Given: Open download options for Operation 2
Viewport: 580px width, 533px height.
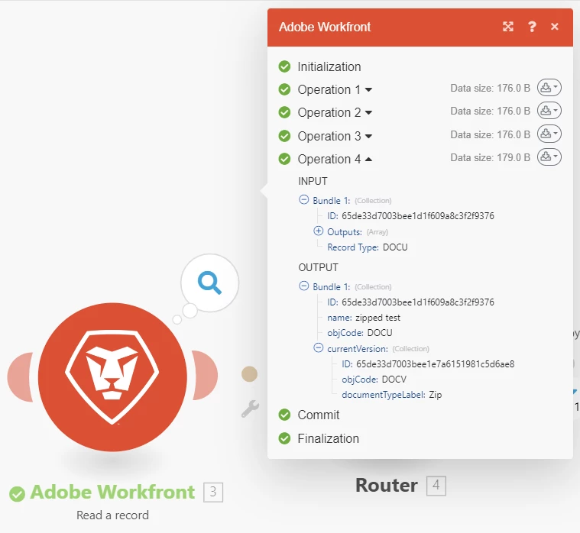Looking at the screenshot, I should coord(549,111).
